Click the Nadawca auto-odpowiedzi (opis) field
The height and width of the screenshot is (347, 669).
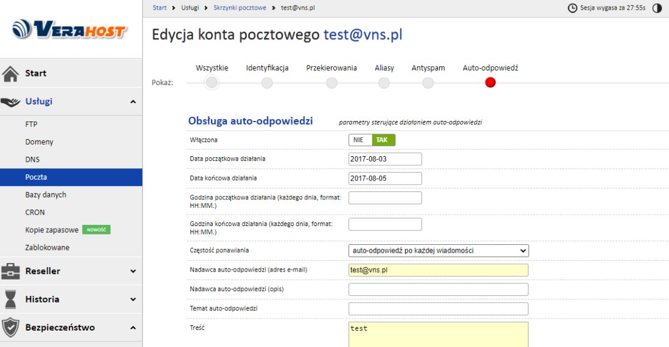click(438, 289)
